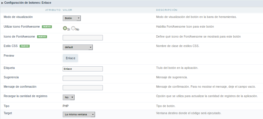Click the Configuración de botones: Enlace title

coord(28,3)
